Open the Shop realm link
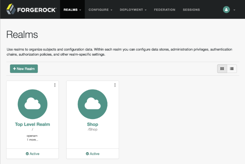The width and height of the screenshot is (245, 164). coord(92,124)
